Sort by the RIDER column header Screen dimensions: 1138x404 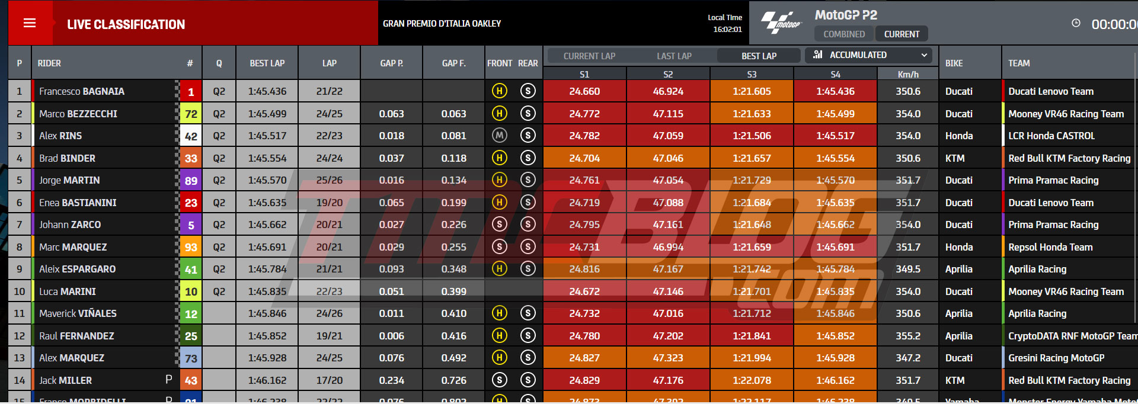(49, 63)
